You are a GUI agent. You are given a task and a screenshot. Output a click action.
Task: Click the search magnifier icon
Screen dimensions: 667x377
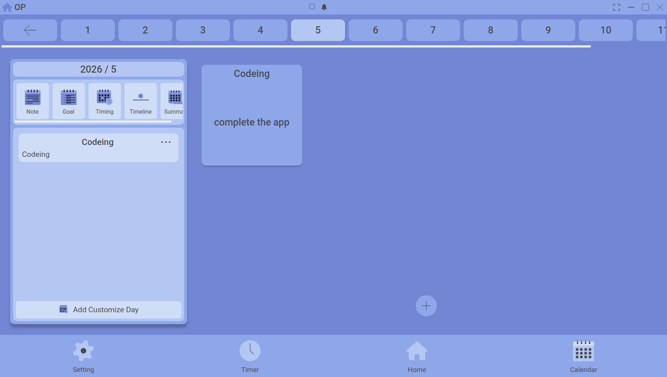click(x=312, y=7)
